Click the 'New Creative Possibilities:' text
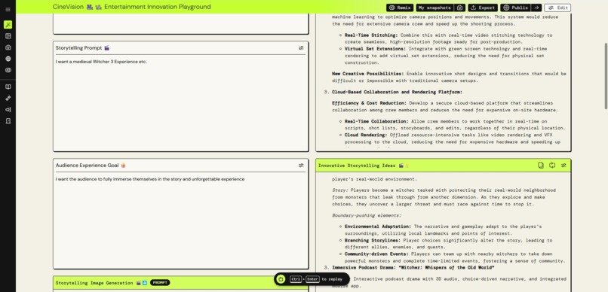Screen dimensions: 608x292 click(x=367, y=74)
